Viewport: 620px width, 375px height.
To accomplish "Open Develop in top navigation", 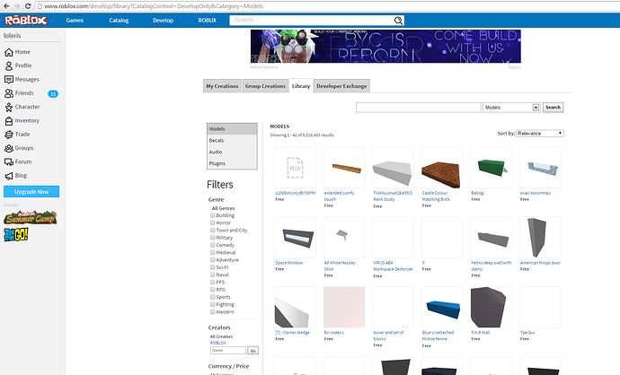I will [163, 20].
